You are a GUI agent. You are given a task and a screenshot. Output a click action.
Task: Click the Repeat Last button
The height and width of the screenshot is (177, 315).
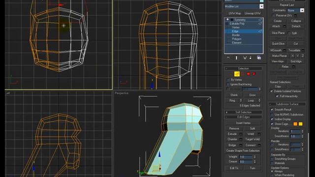[286, 5]
